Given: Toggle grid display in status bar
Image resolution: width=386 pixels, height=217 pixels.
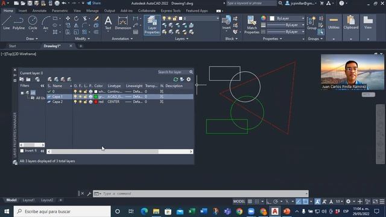Looking at the screenshot, I should (250, 201).
